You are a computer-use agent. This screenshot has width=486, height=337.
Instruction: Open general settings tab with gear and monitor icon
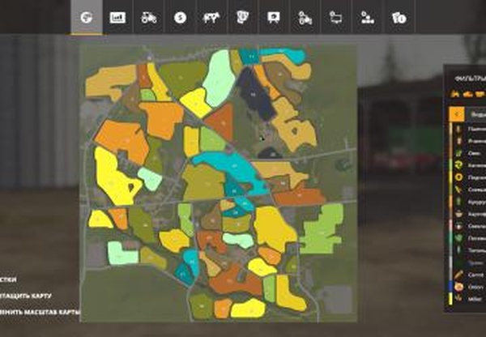coord(336,17)
